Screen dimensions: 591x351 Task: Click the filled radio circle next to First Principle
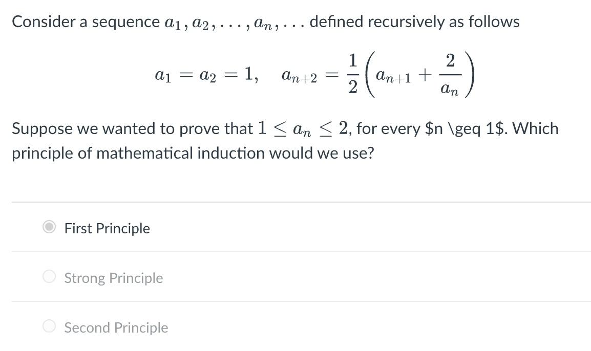click(x=49, y=227)
